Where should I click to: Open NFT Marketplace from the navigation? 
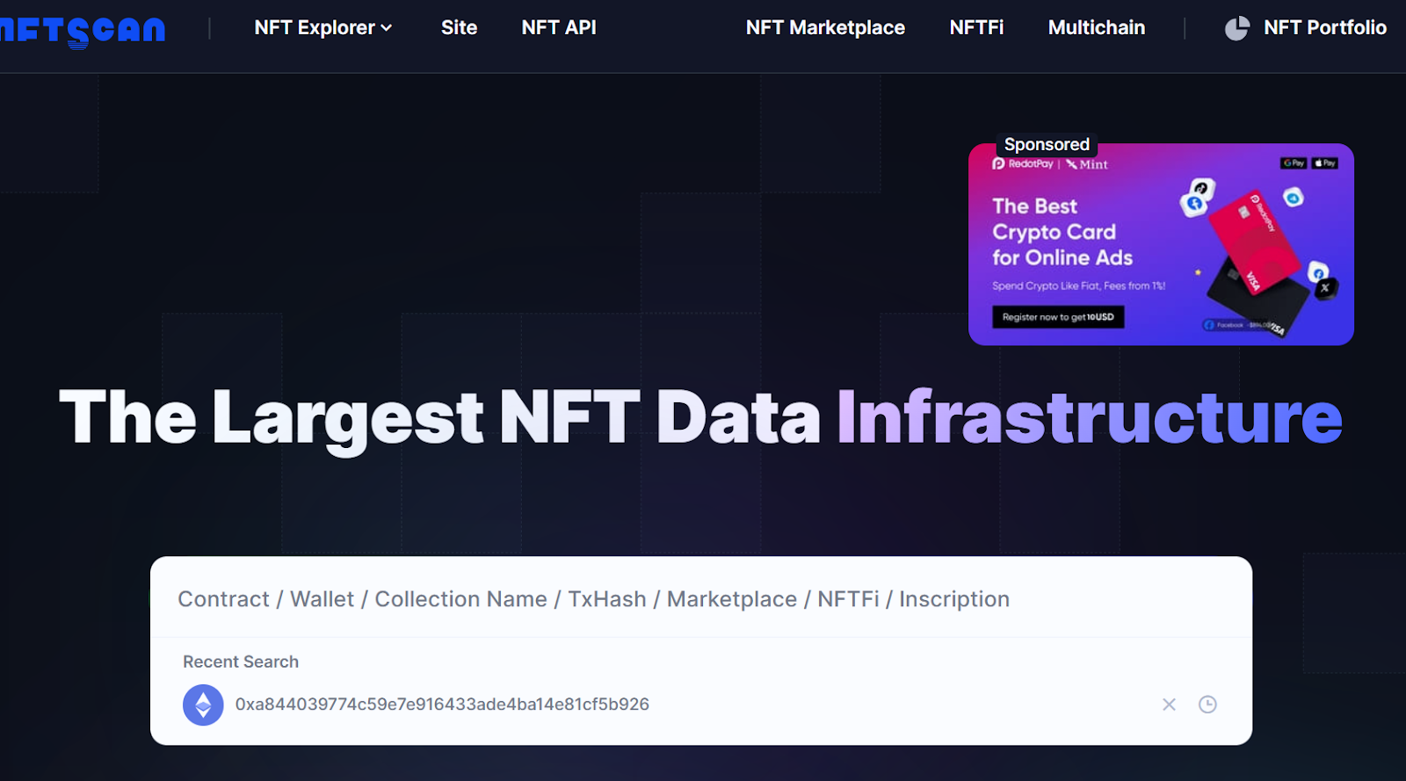pos(824,28)
